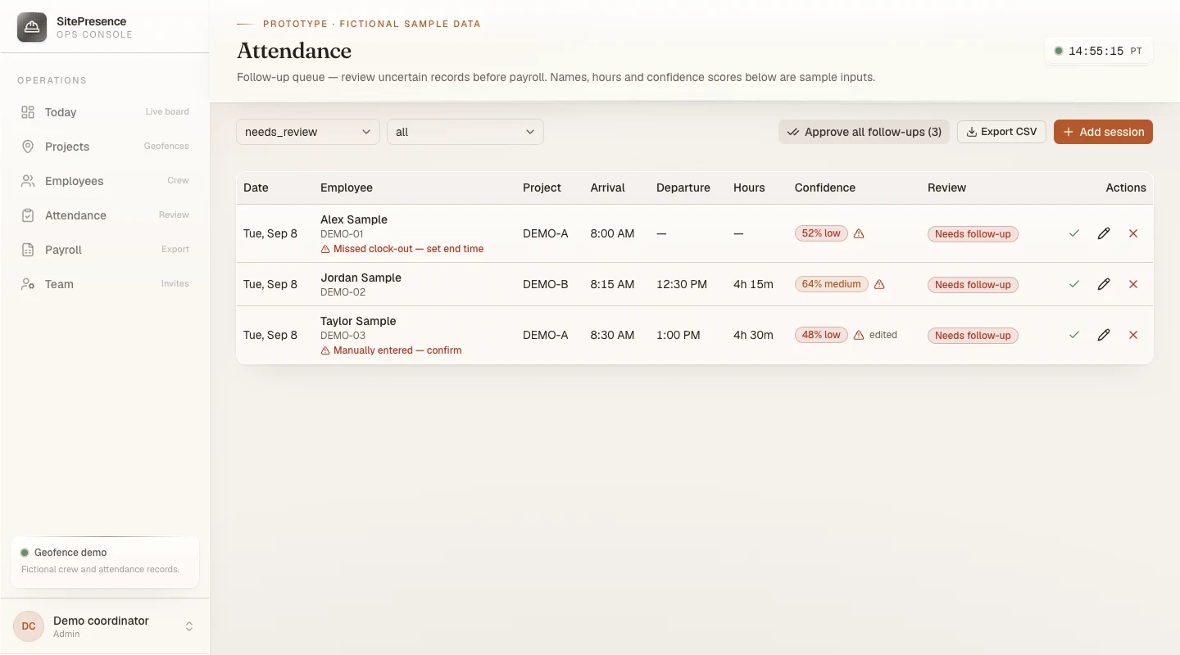This screenshot has width=1180, height=655.
Task: Click the Arrival column header
Action: click(x=608, y=187)
